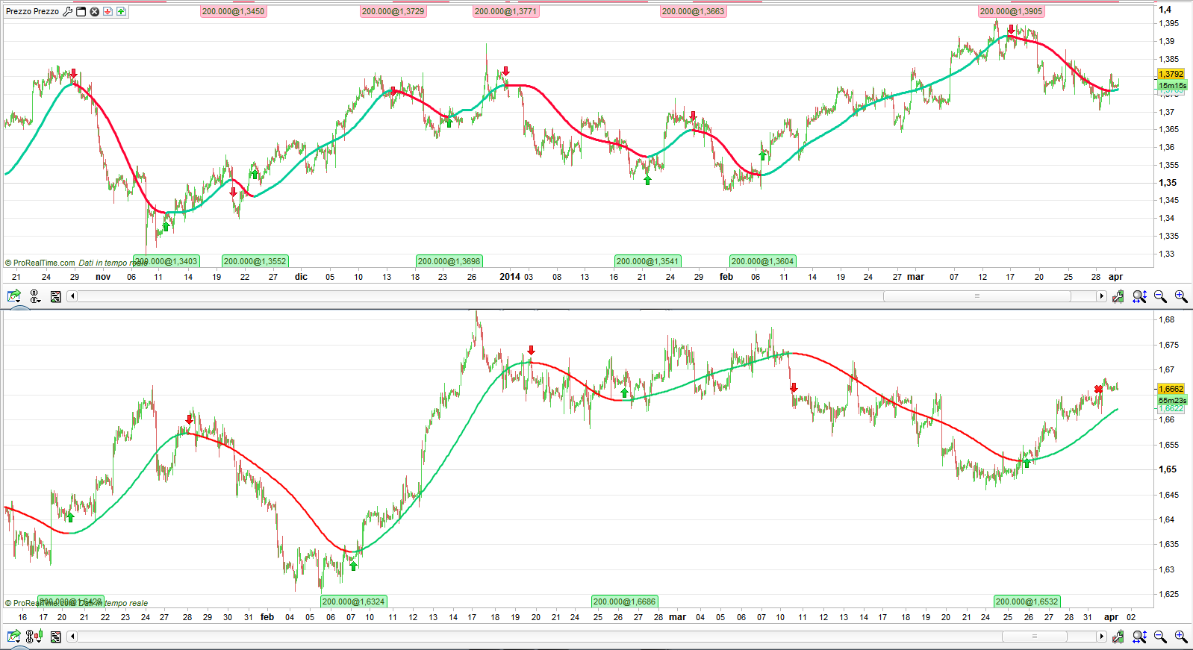This screenshot has width=1193, height=650.
Task: Remove the Prezzo indicator with X icon
Action: coord(95,11)
